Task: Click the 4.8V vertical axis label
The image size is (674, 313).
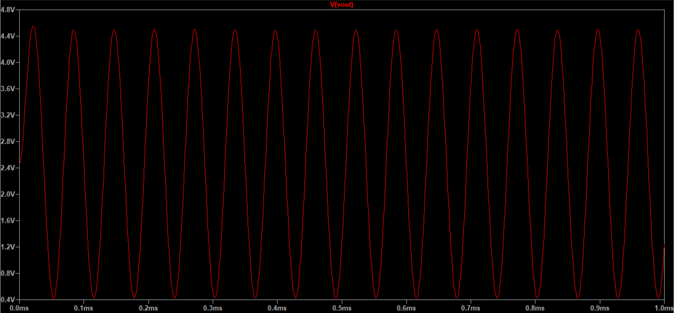Action: (8, 10)
